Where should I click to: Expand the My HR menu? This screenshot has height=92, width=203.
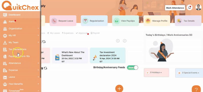[38, 35]
